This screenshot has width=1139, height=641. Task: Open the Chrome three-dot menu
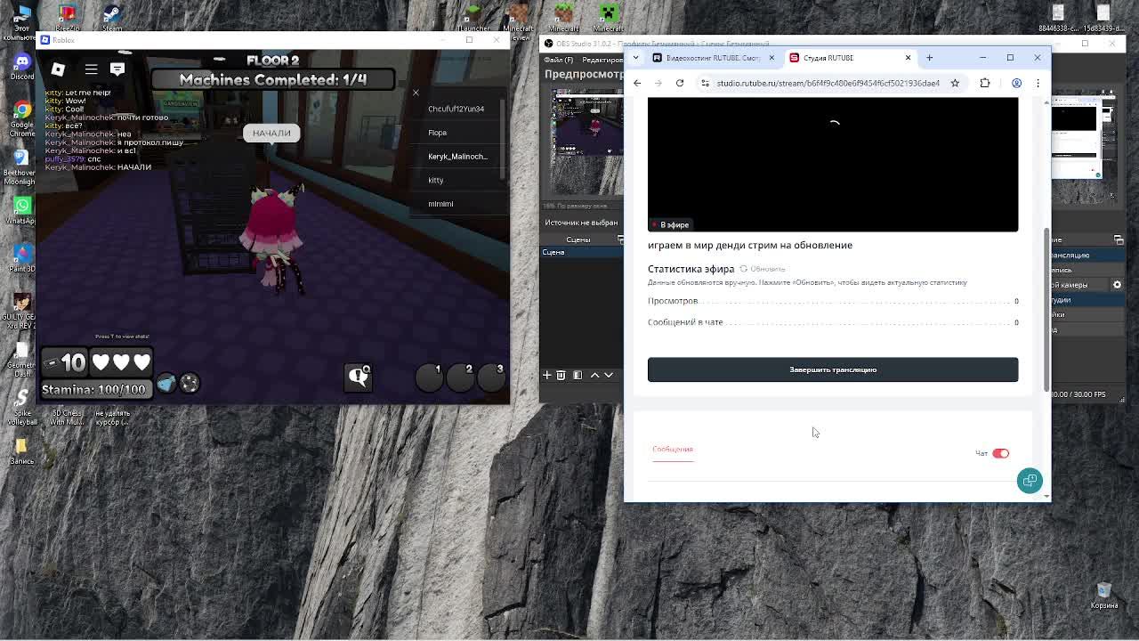[x=1038, y=83]
